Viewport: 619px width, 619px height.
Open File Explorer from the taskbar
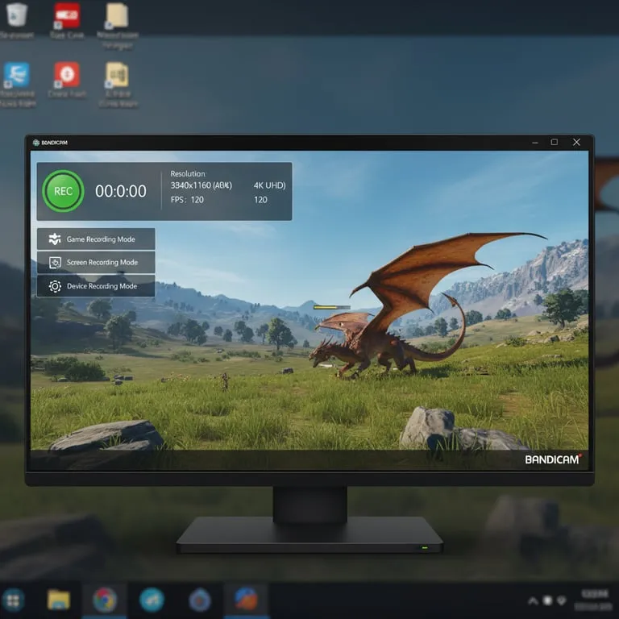pyautogui.click(x=59, y=599)
